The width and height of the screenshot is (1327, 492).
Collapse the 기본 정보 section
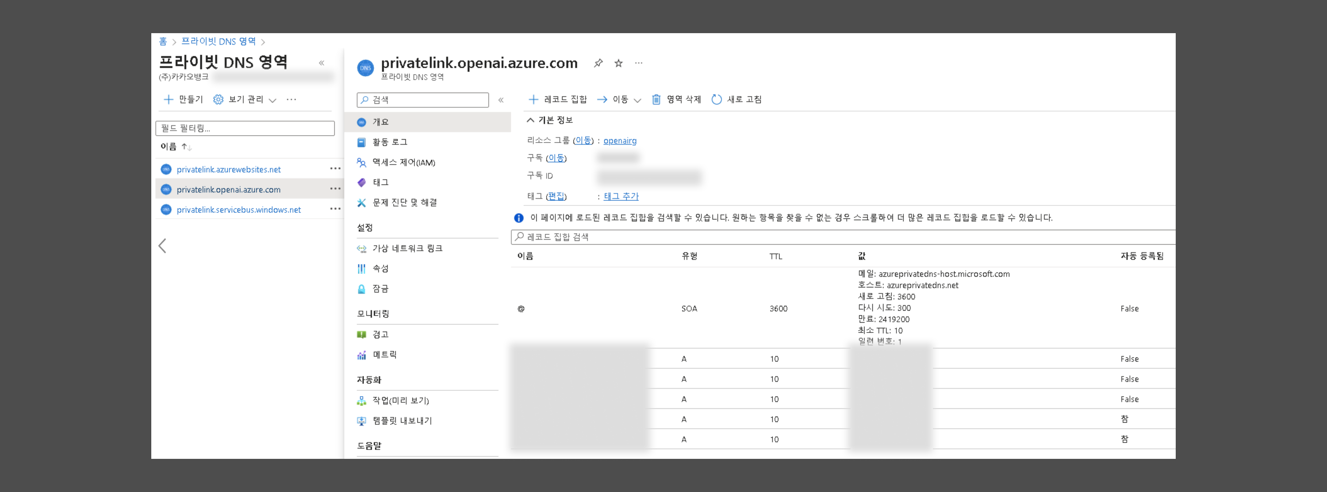pos(550,120)
